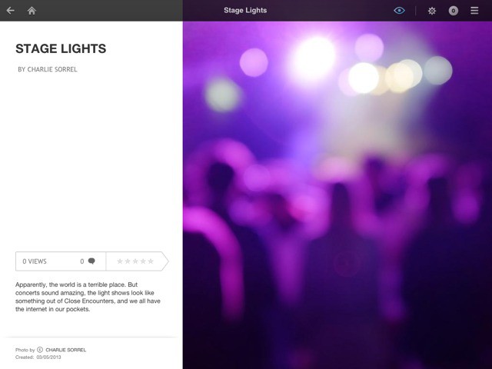Click the STAGE LIGHTS heading

click(61, 48)
